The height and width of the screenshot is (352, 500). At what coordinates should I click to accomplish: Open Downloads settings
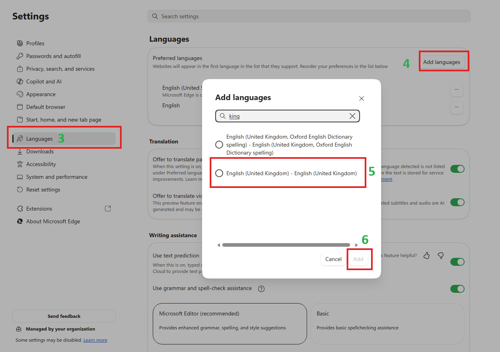click(x=40, y=151)
